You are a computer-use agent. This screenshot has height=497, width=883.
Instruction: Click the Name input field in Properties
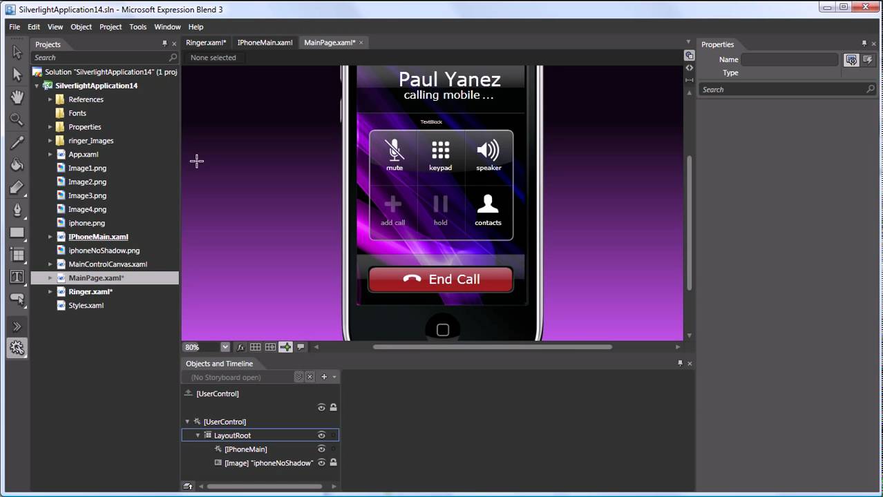pos(790,60)
